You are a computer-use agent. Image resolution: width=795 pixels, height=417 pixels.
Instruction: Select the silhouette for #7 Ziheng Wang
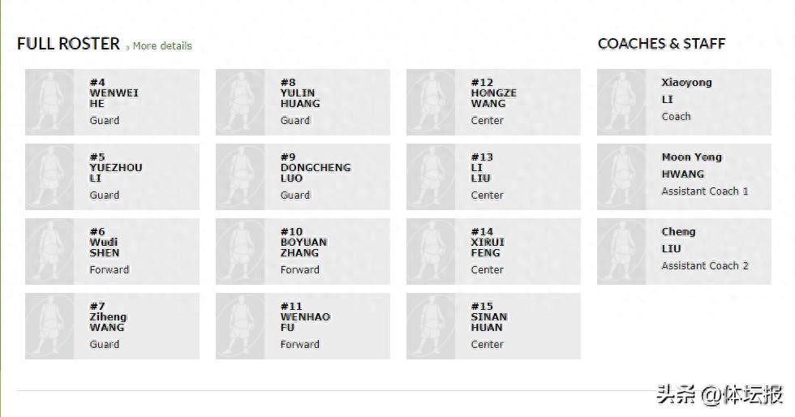[49, 326]
